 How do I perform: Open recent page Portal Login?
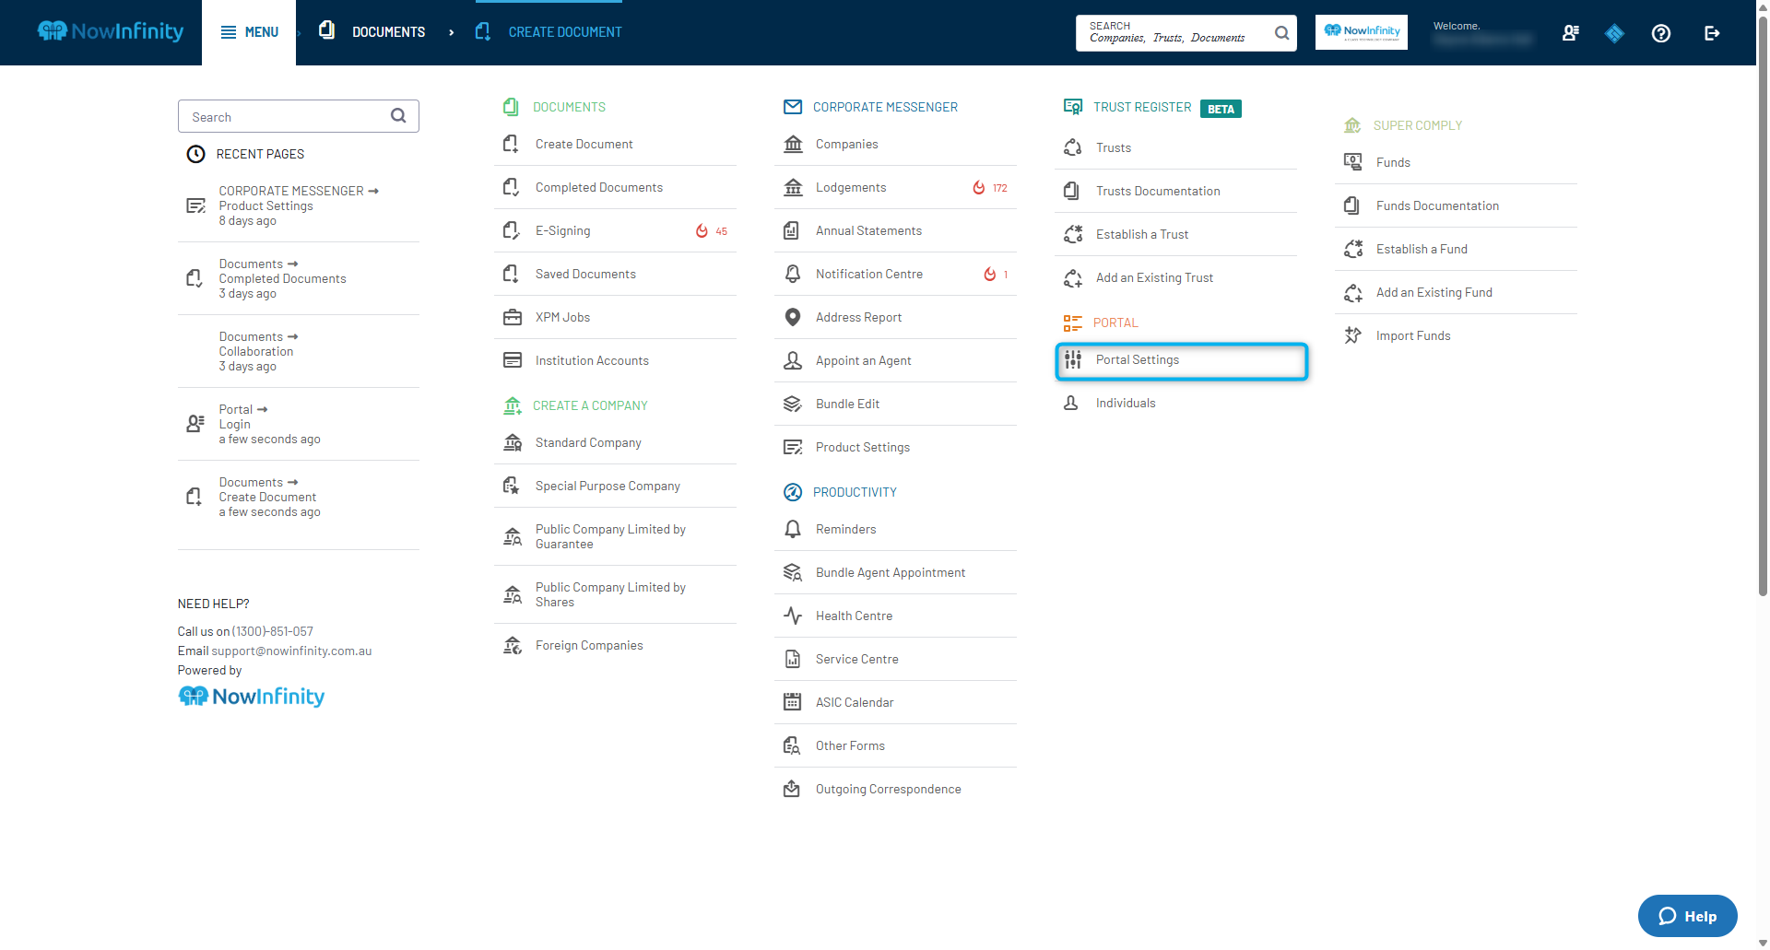click(299, 424)
